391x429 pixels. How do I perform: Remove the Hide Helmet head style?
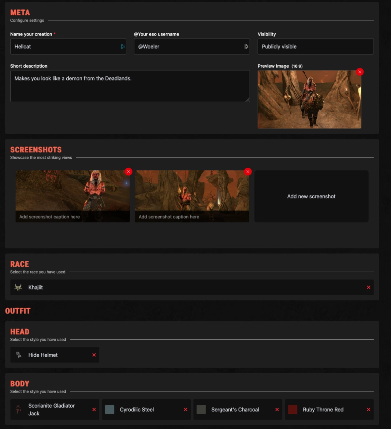(x=94, y=355)
